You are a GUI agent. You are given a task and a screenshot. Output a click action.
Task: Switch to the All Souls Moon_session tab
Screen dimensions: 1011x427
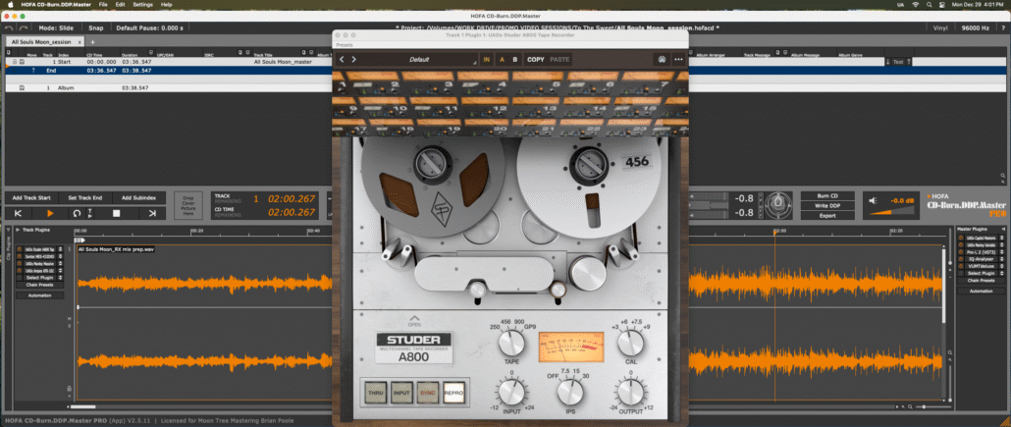coord(41,42)
